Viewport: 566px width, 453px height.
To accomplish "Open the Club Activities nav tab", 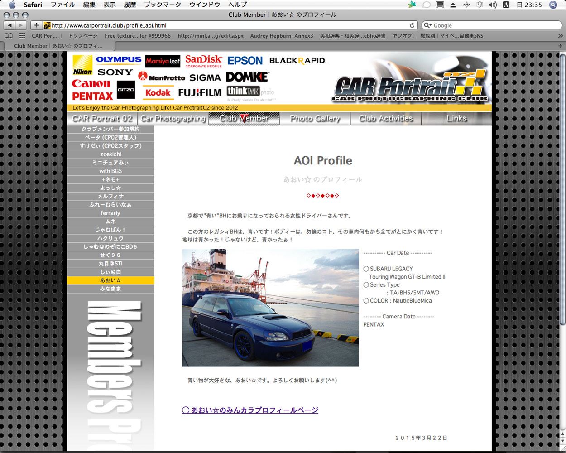I will pos(386,119).
